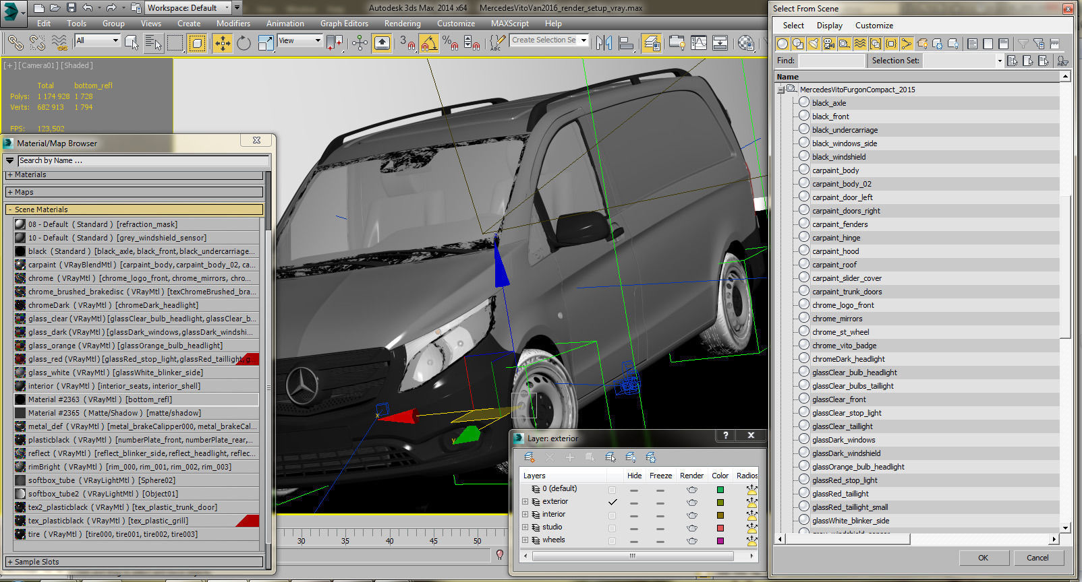Click OK in Select From Scene dialog
The width and height of the screenshot is (1082, 582).
(983, 558)
